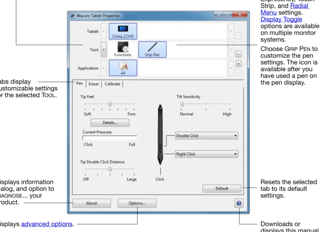Click the 'Soft' label of Tip Feel
This screenshot has width=320, height=232.
click(x=87, y=114)
